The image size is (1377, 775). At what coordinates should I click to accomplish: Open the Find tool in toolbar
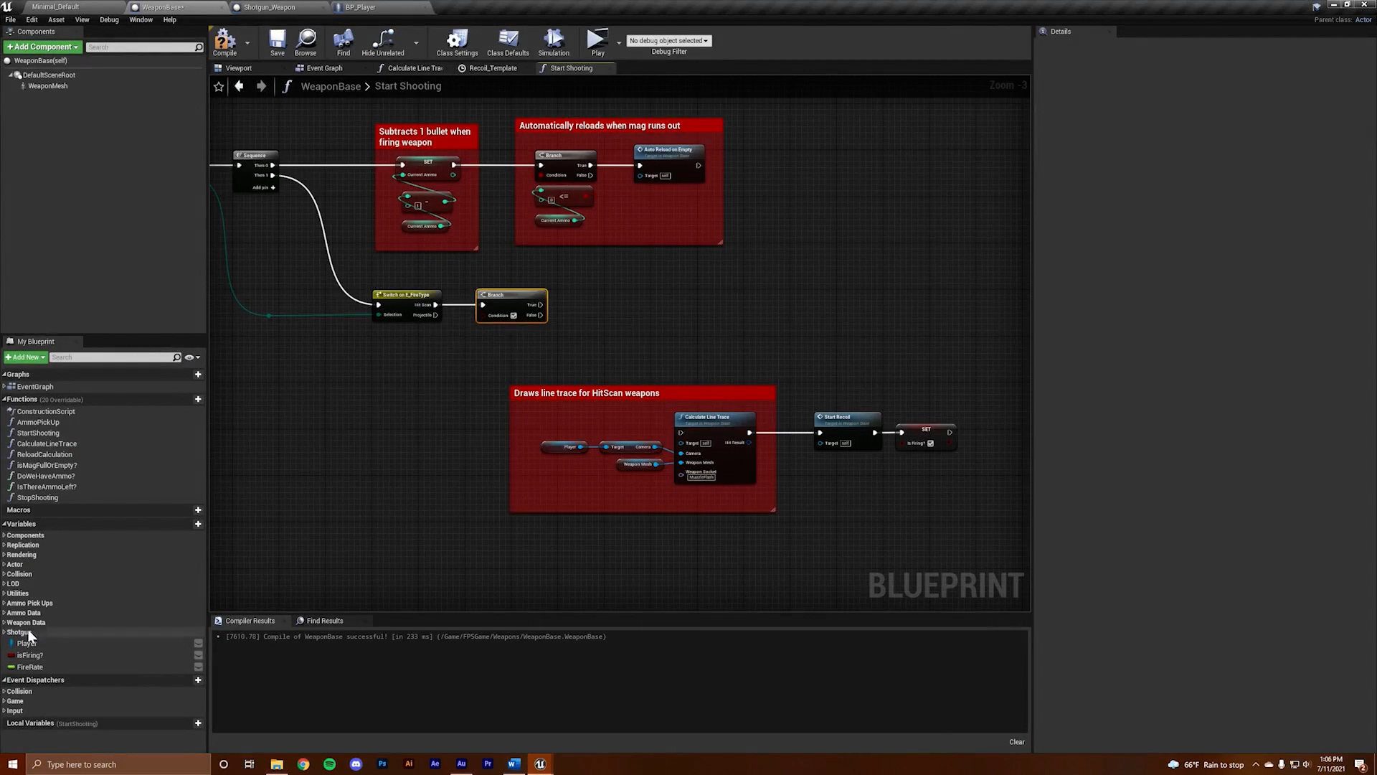pyautogui.click(x=344, y=42)
